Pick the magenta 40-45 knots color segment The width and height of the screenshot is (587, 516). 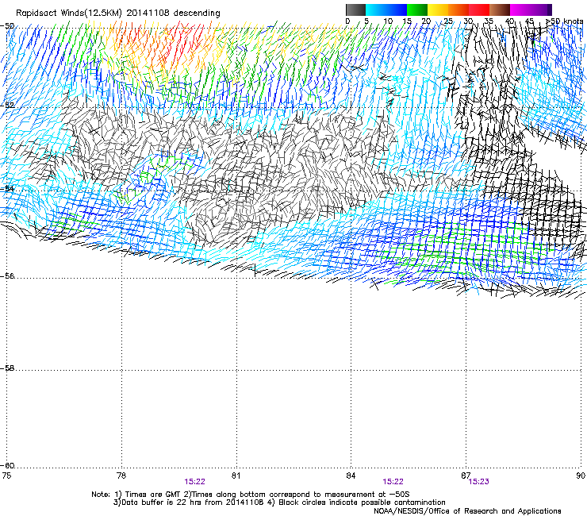coord(520,10)
